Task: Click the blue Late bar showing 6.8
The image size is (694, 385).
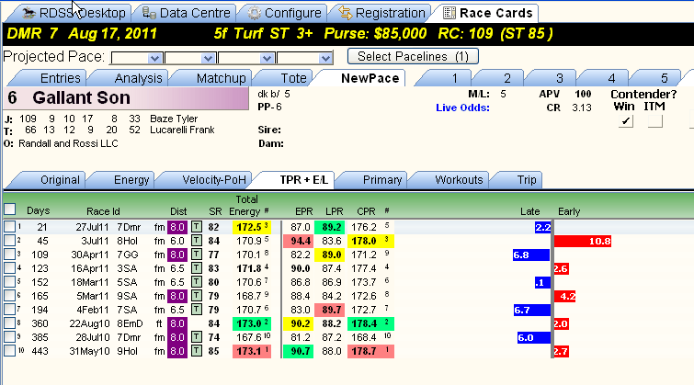Action: pyautogui.click(x=531, y=255)
